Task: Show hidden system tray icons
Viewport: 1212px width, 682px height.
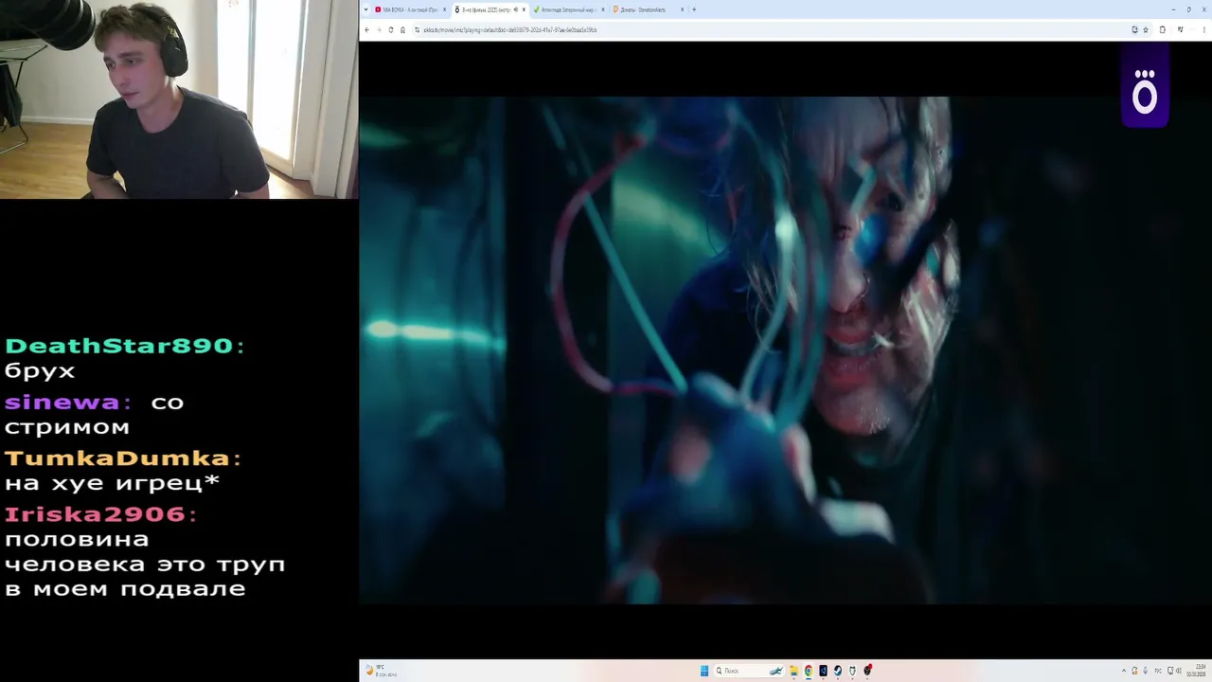Action: click(x=1124, y=671)
